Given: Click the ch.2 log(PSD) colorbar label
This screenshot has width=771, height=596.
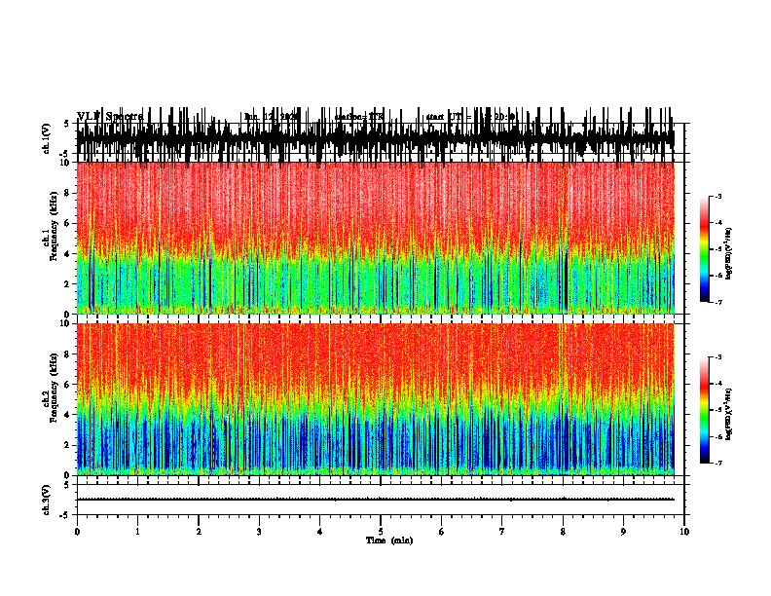Looking at the screenshot, I should pos(729,415).
